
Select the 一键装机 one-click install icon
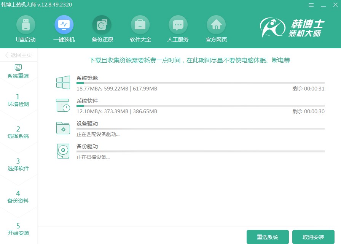[64, 25]
